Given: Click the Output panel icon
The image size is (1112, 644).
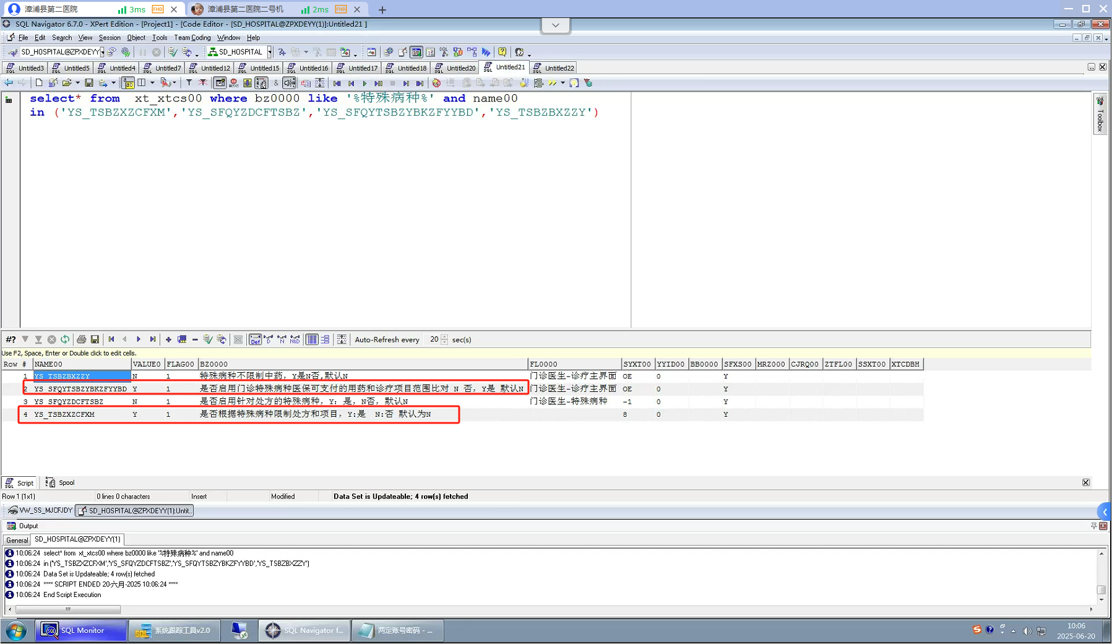Looking at the screenshot, I should pyautogui.click(x=11, y=526).
